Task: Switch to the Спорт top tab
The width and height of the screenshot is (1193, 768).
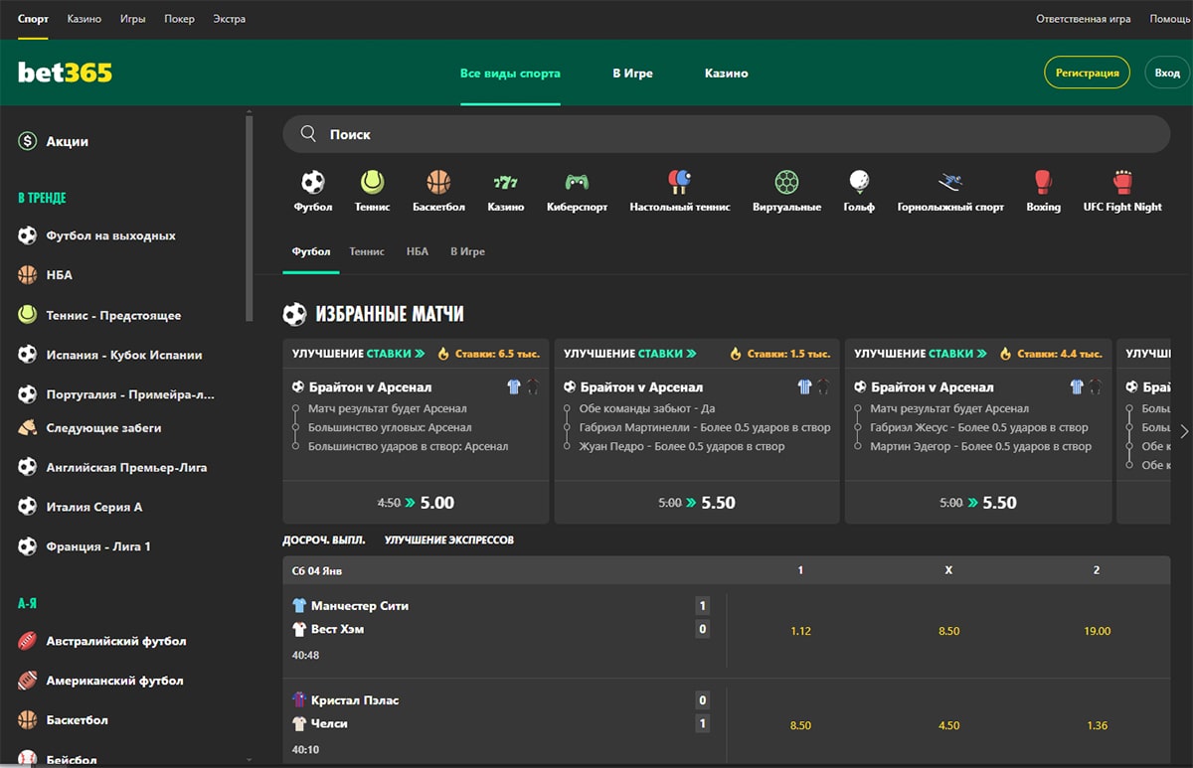Action: coord(33,19)
